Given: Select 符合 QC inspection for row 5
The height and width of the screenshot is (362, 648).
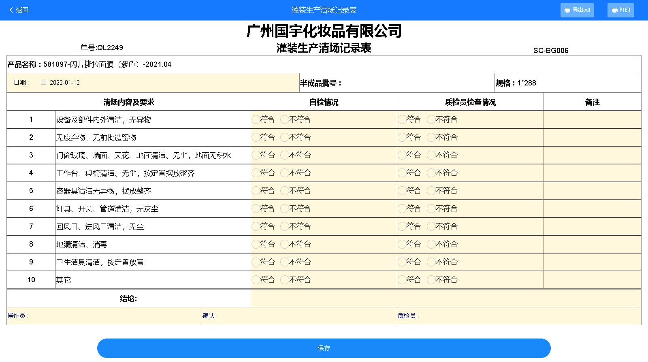Looking at the screenshot, I should (402, 191).
